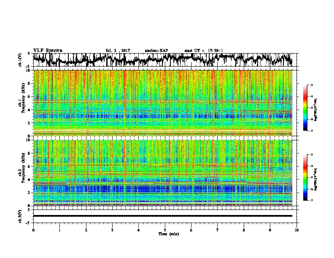Click the "-3" label on ch.2 color bar
Image resolution: width=334 pixels, height=258 pixels.
311,155
